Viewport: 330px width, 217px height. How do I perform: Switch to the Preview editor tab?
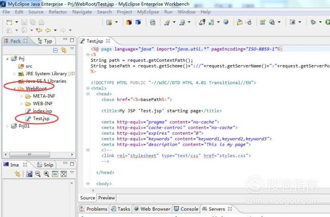pos(106,198)
